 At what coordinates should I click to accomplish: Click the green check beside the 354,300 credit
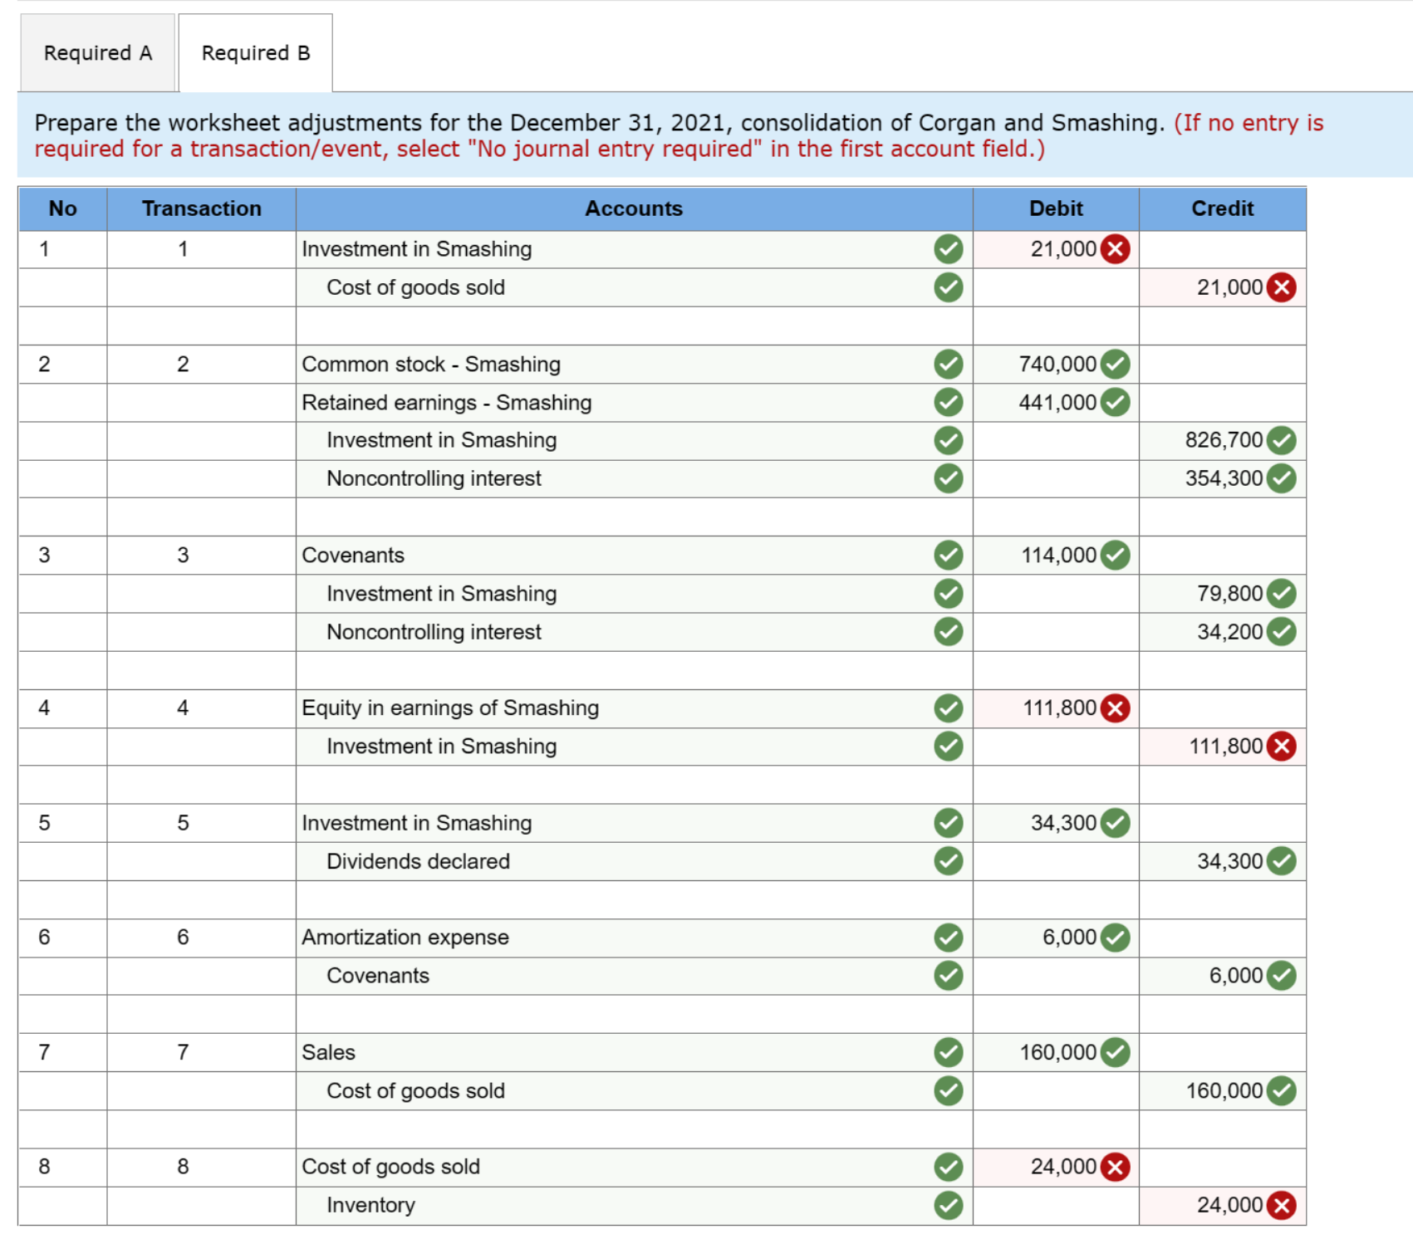click(1282, 478)
